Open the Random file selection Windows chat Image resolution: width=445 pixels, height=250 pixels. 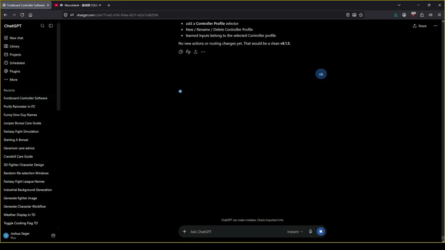(x=26, y=173)
